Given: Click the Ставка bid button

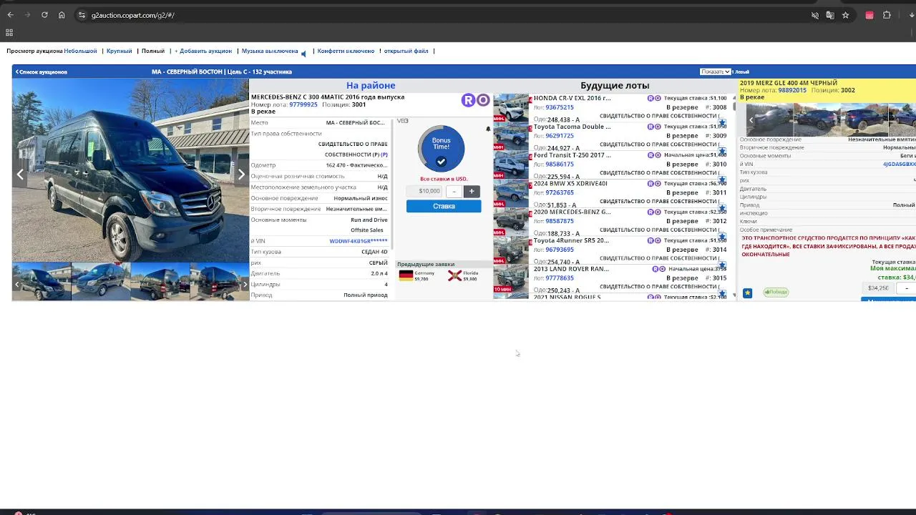Looking at the screenshot, I should 444,206.
